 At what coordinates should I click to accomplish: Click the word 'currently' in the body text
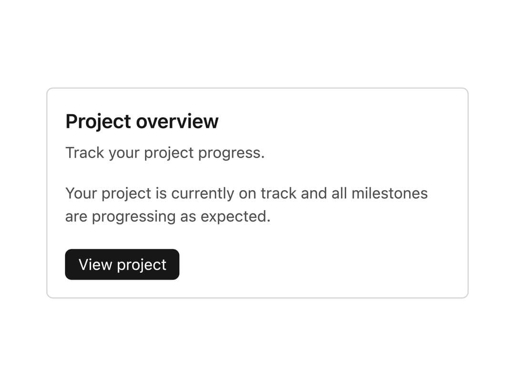point(203,193)
